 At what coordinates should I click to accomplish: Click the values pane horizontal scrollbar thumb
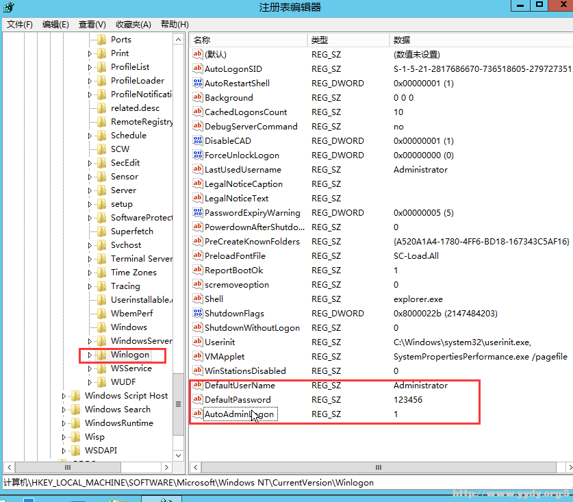[379, 467]
